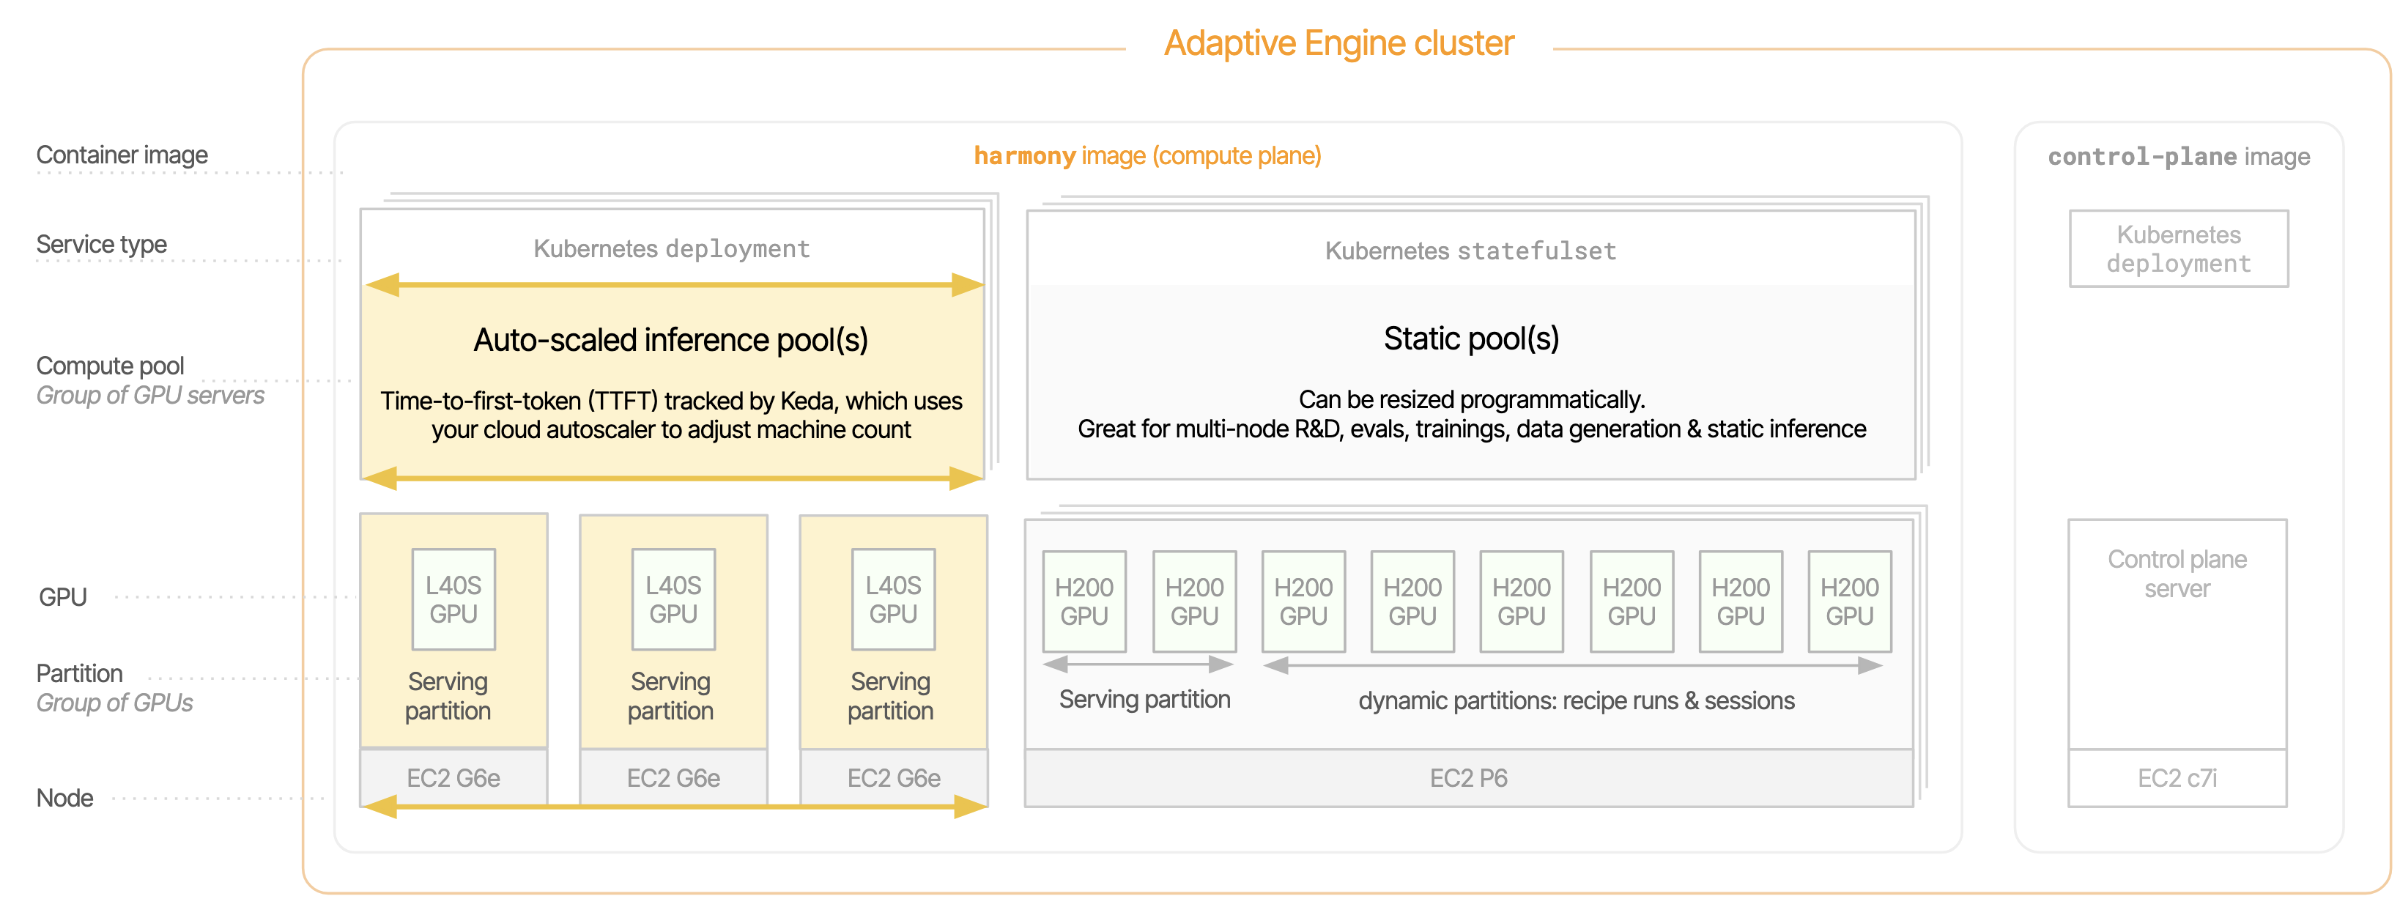Viewport: 2400px width, 907px height.
Task: Select the control-plane "Kubernetes deployment" box
Action: 2178,249
